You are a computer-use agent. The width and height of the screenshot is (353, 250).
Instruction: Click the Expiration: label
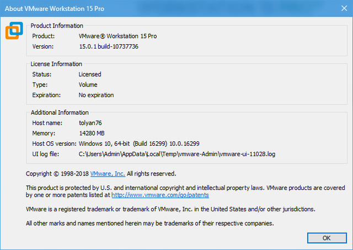46,95
